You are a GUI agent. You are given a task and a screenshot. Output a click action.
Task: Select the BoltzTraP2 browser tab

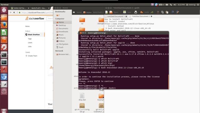tap(39, 8)
